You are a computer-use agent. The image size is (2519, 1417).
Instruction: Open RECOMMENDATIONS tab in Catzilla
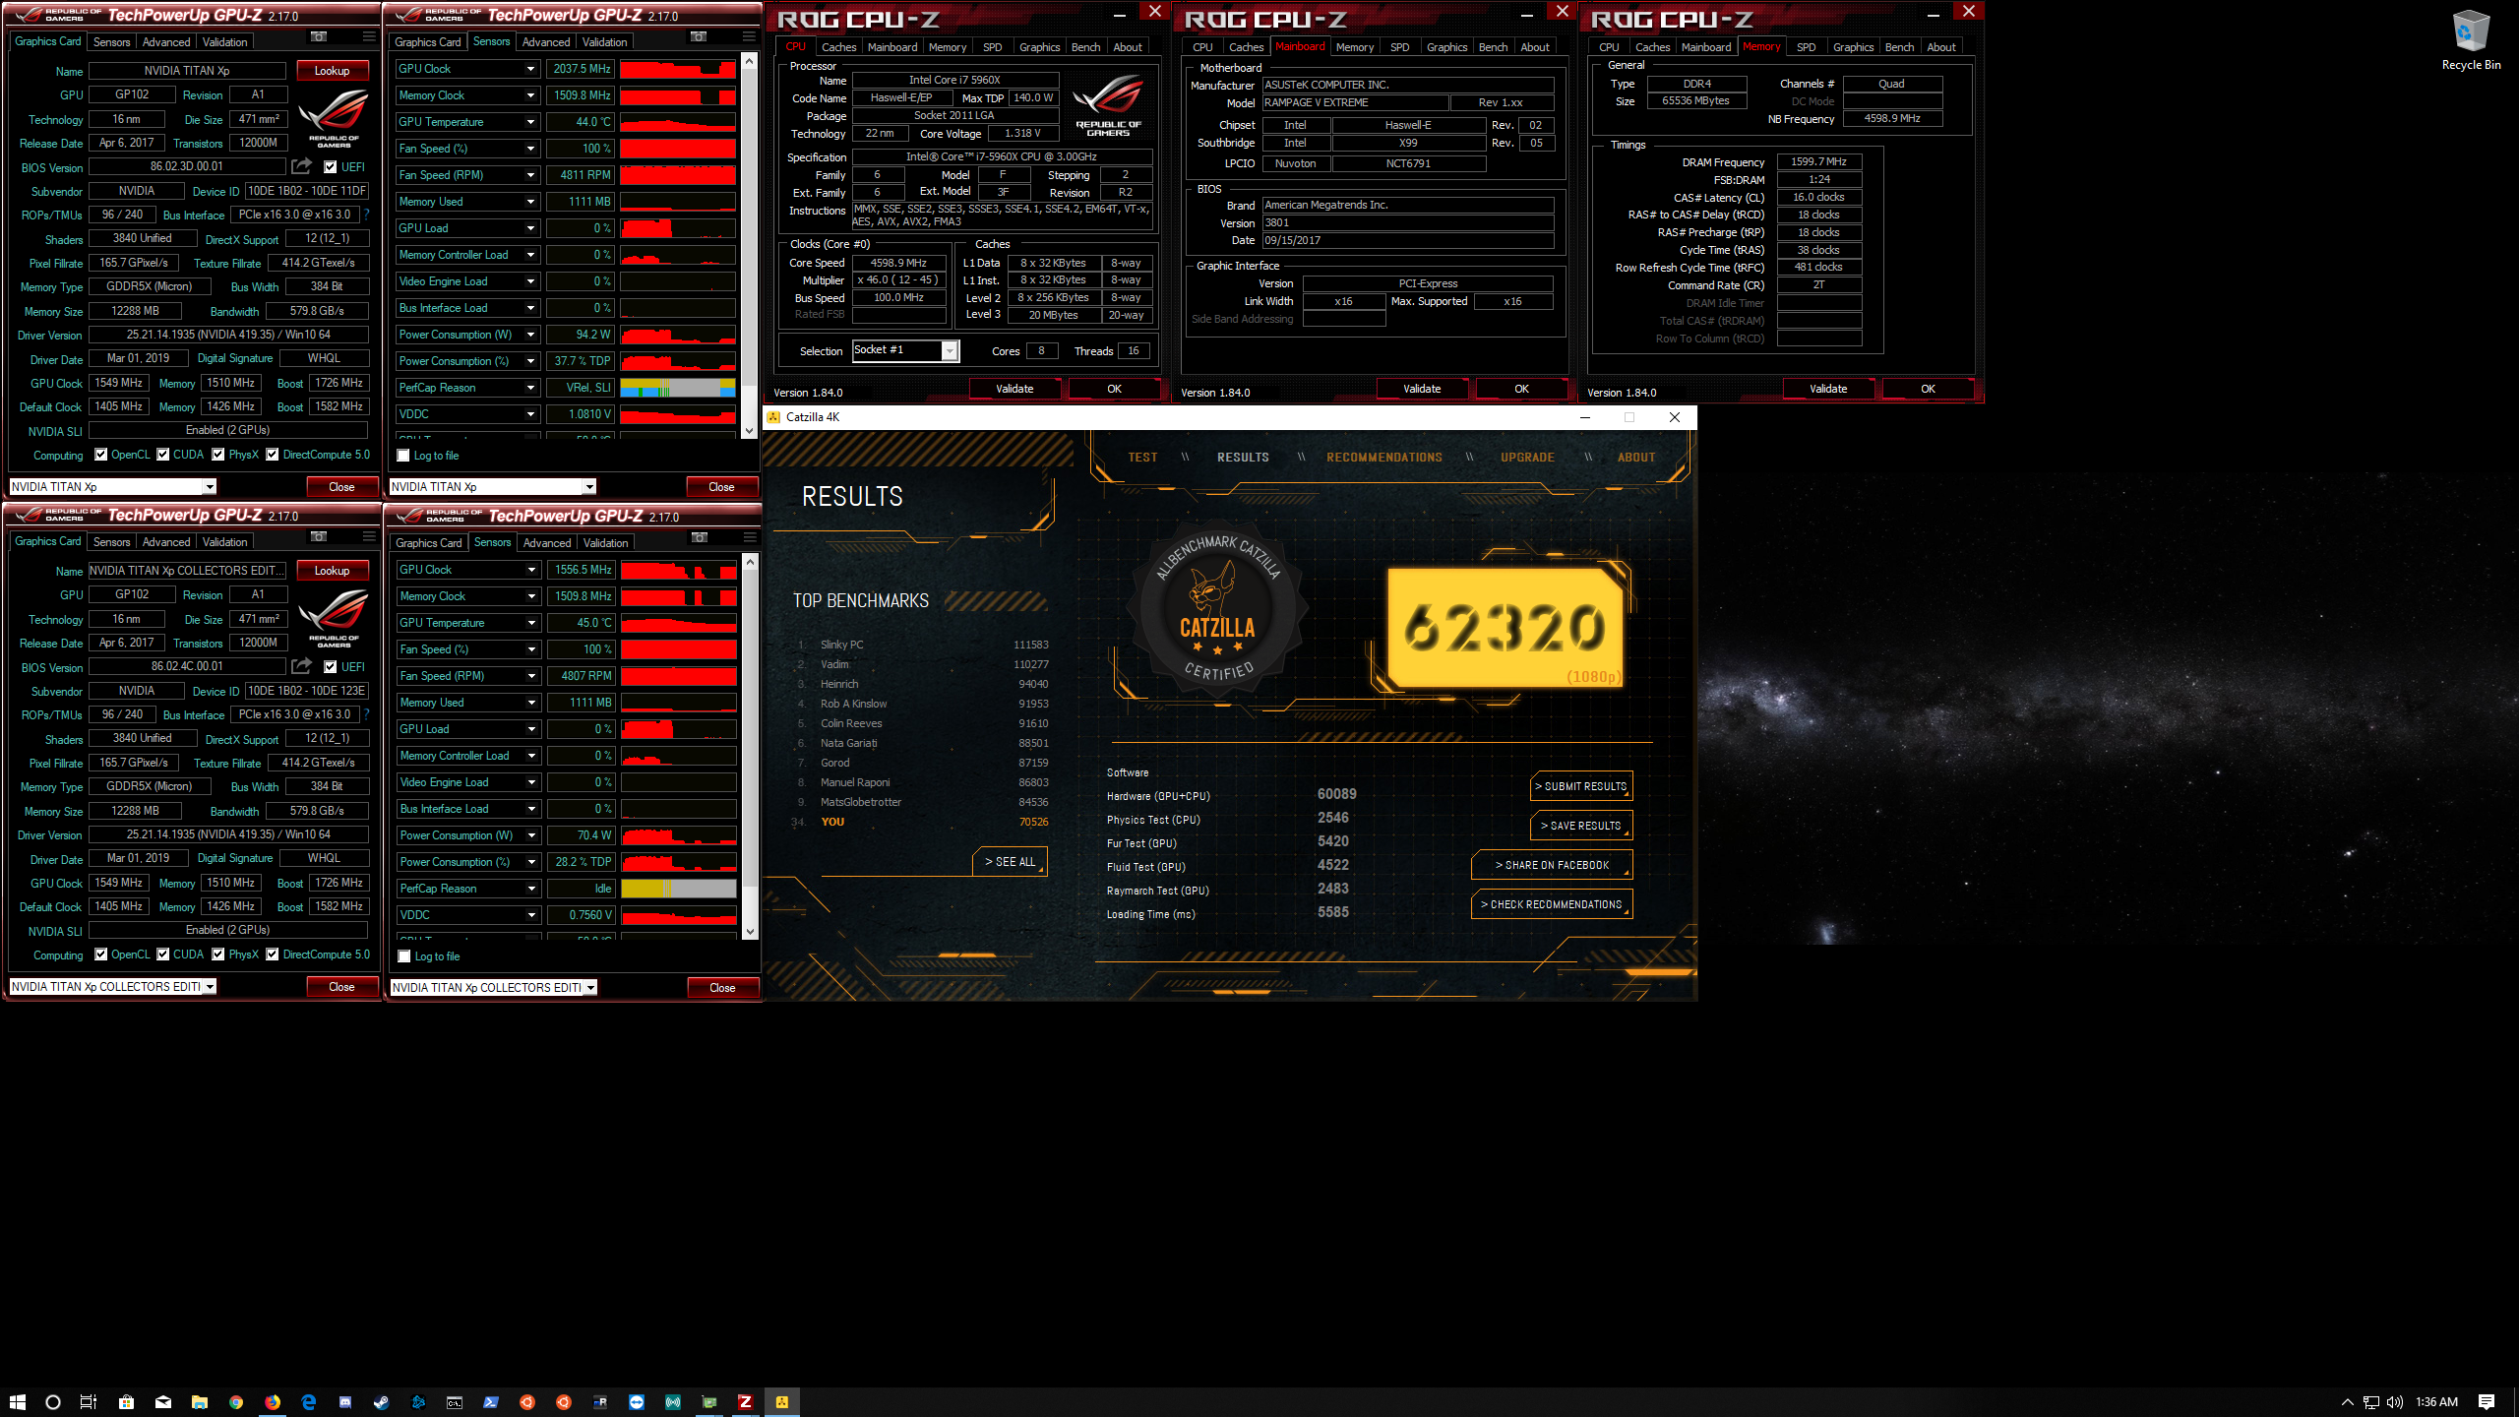click(1383, 458)
